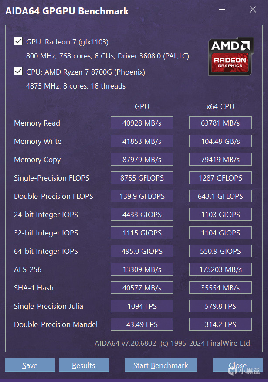Screen dimensions: 268x382
Task: Uncheck the GPU Radeon 7 checkbox
Action: click(x=18, y=41)
